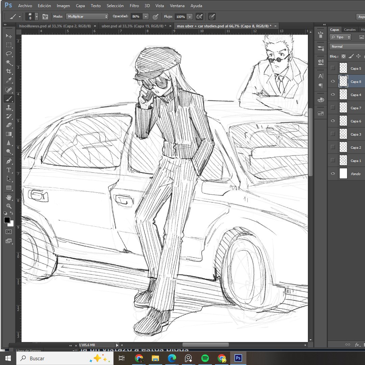Image resolution: width=365 pixels, height=365 pixels.
Task: Open the Paragraph panel icon
Action: click(x=320, y=86)
